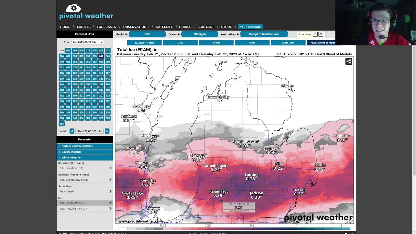Open help for Total Freezing Rain QPF
The height and width of the screenshot is (234, 416).
tap(110, 209)
